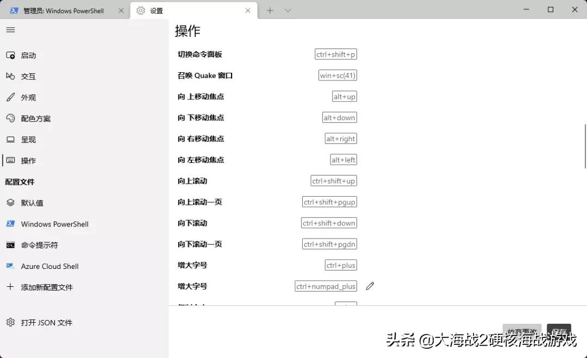Click the 呈现 rendering laptop icon
The height and width of the screenshot is (358, 587).
coord(10,140)
